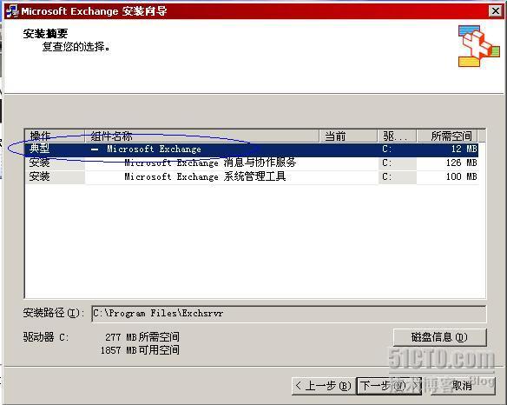The width and height of the screenshot is (507, 405).
Task: Continue with 下一步(N) button
Action: pos(389,386)
